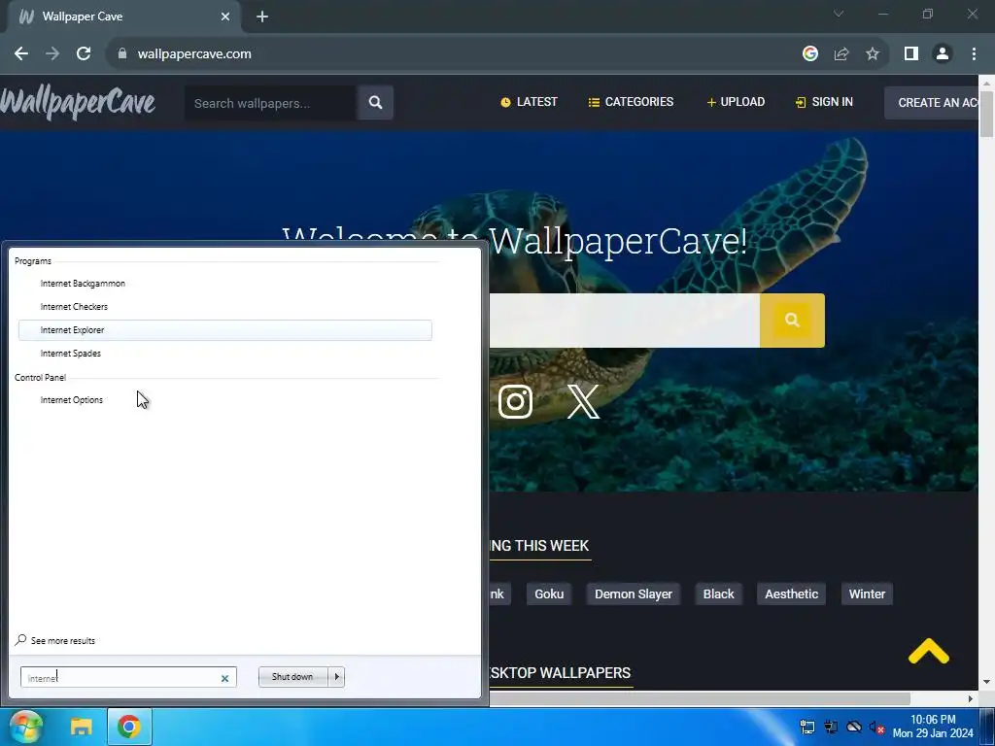Screen dimensions: 995x746
Task: Click the horizontal scrollbar right arrow
Action: tap(971, 699)
